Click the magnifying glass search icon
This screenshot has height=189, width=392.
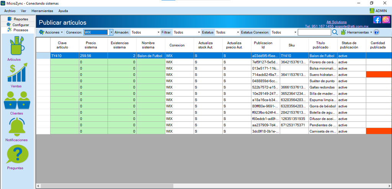pyautogui.click(x=335, y=32)
